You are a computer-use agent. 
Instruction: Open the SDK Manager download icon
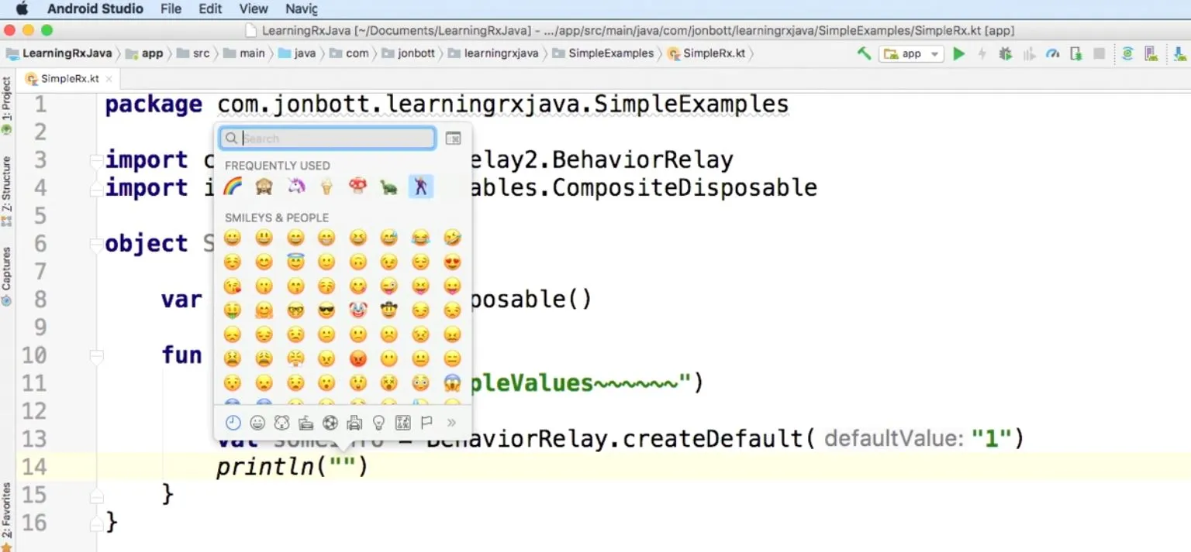1179,53
